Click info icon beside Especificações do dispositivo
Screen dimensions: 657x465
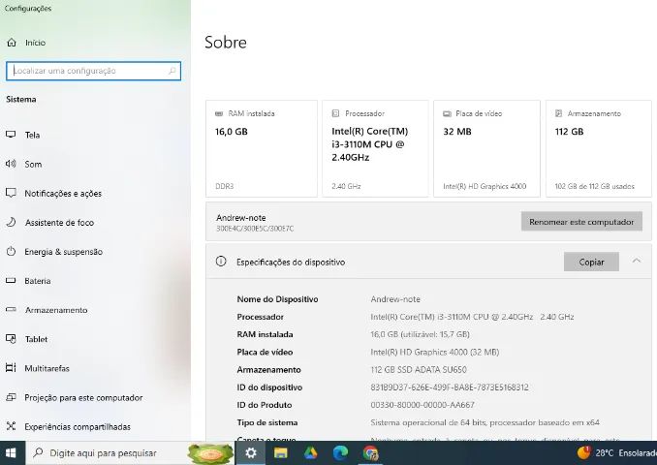pos(221,262)
